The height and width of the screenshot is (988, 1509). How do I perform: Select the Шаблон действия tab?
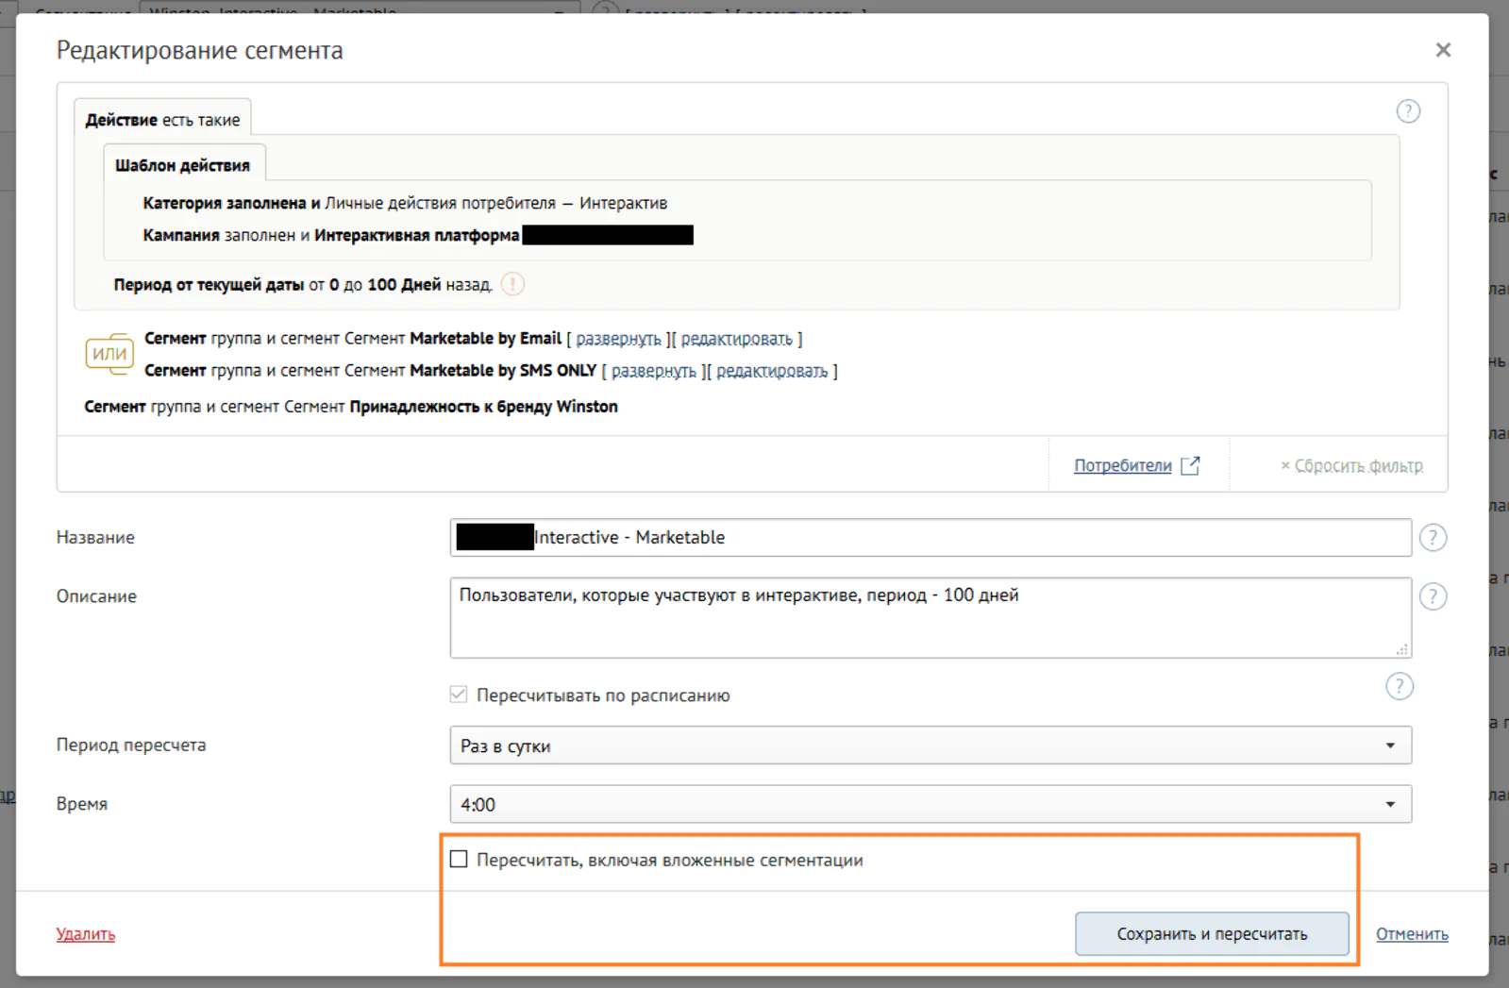[182, 165]
